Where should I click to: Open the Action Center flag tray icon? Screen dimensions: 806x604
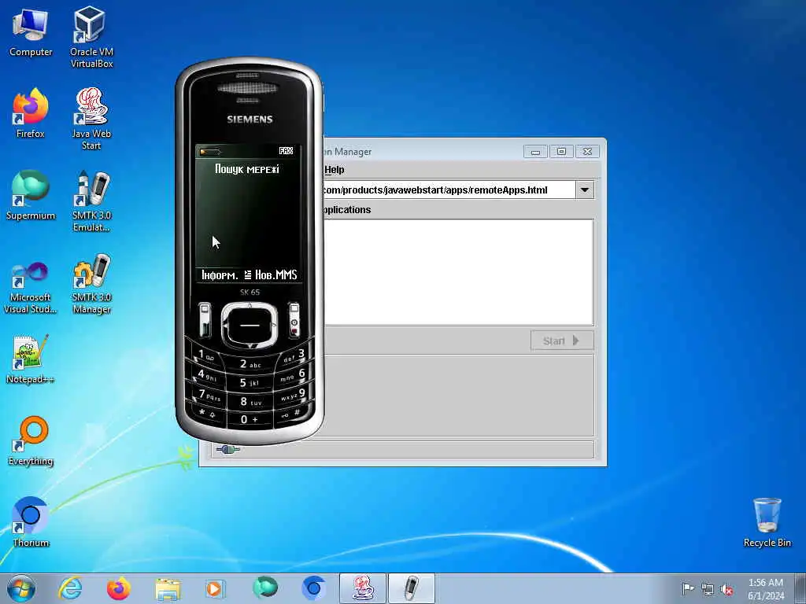[x=687, y=588]
